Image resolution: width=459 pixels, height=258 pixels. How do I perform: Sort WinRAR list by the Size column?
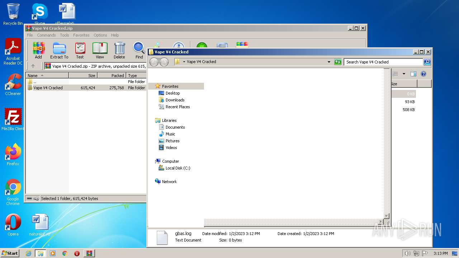tap(83, 76)
